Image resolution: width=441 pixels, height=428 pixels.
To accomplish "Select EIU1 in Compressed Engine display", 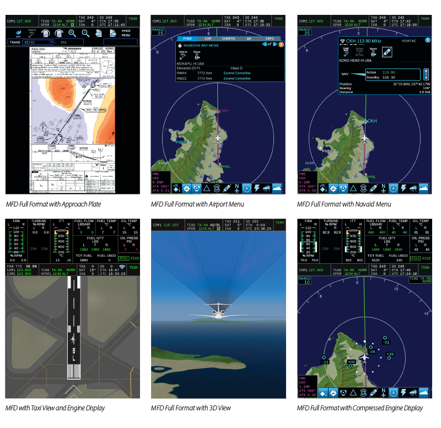I will [x=416, y=258].
